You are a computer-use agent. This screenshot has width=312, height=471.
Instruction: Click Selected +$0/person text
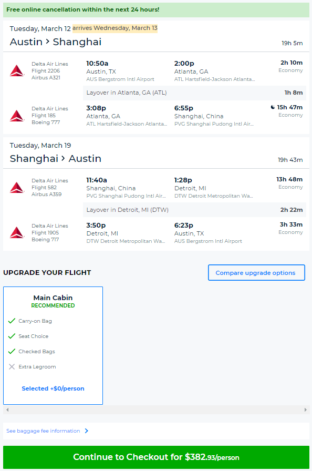[x=53, y=388]
